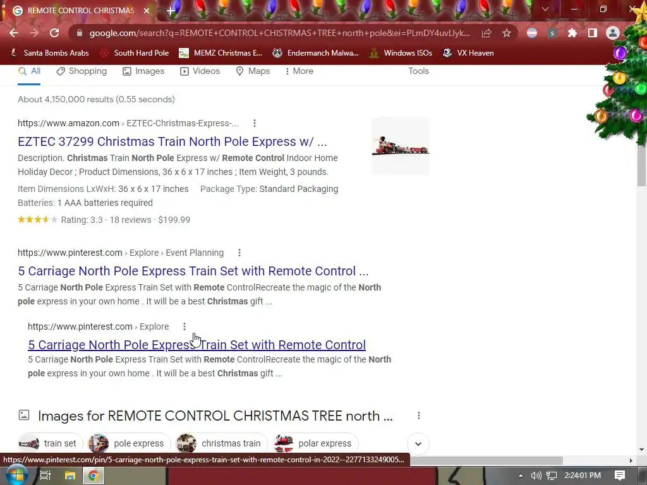Open the Windows ISOs bookmark
647x485 pixels.
point(401,53)
